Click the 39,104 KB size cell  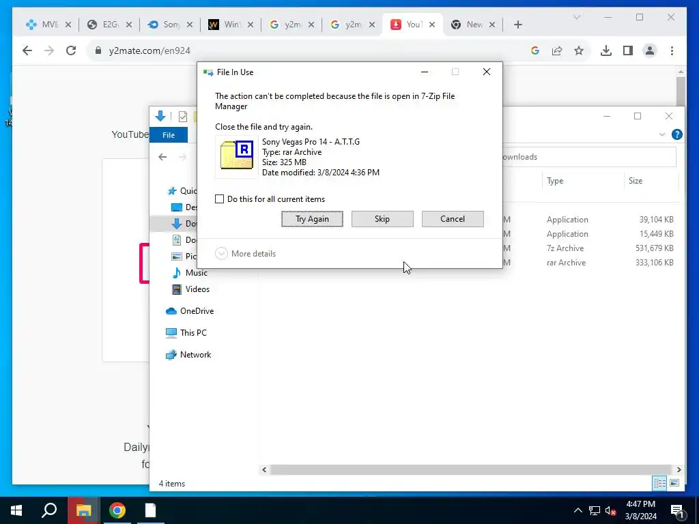(x=656, y=220)
